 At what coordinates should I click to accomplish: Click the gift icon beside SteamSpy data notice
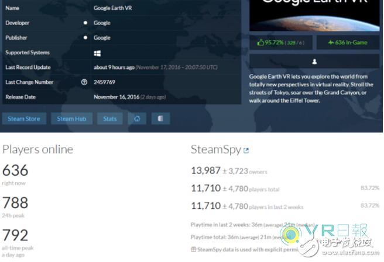pos(194,249)
